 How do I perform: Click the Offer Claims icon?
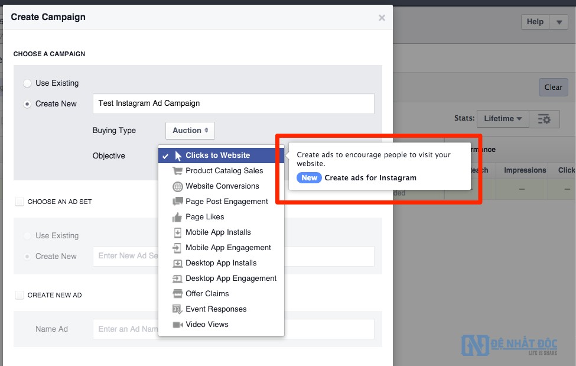coord(177,294)
